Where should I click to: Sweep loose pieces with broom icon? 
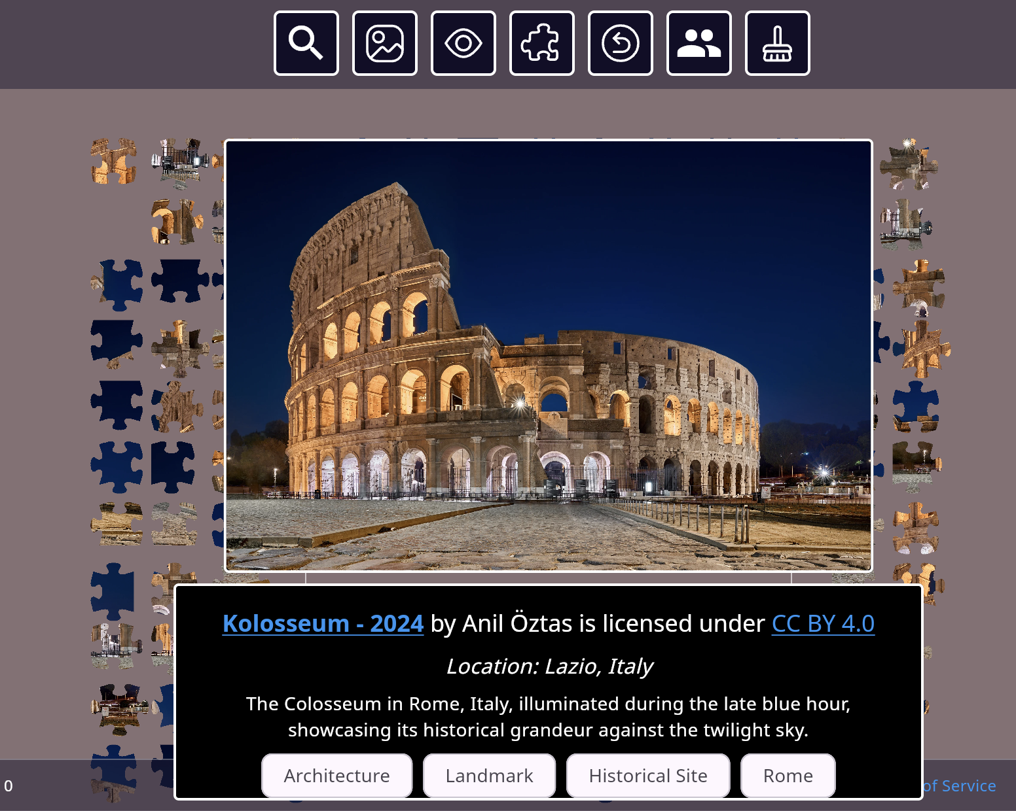pyautogui.click(x=777, y=43)
